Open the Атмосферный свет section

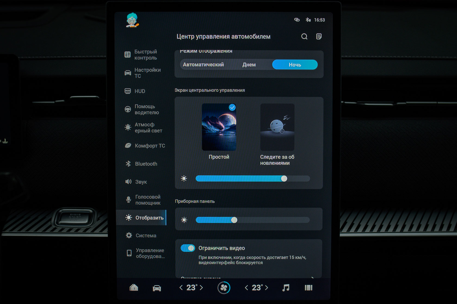143,128
